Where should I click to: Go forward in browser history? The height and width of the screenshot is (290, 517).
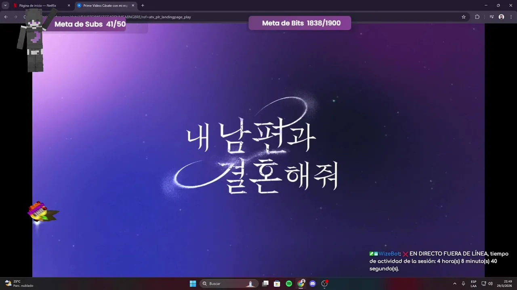click(x=15, y=17)
